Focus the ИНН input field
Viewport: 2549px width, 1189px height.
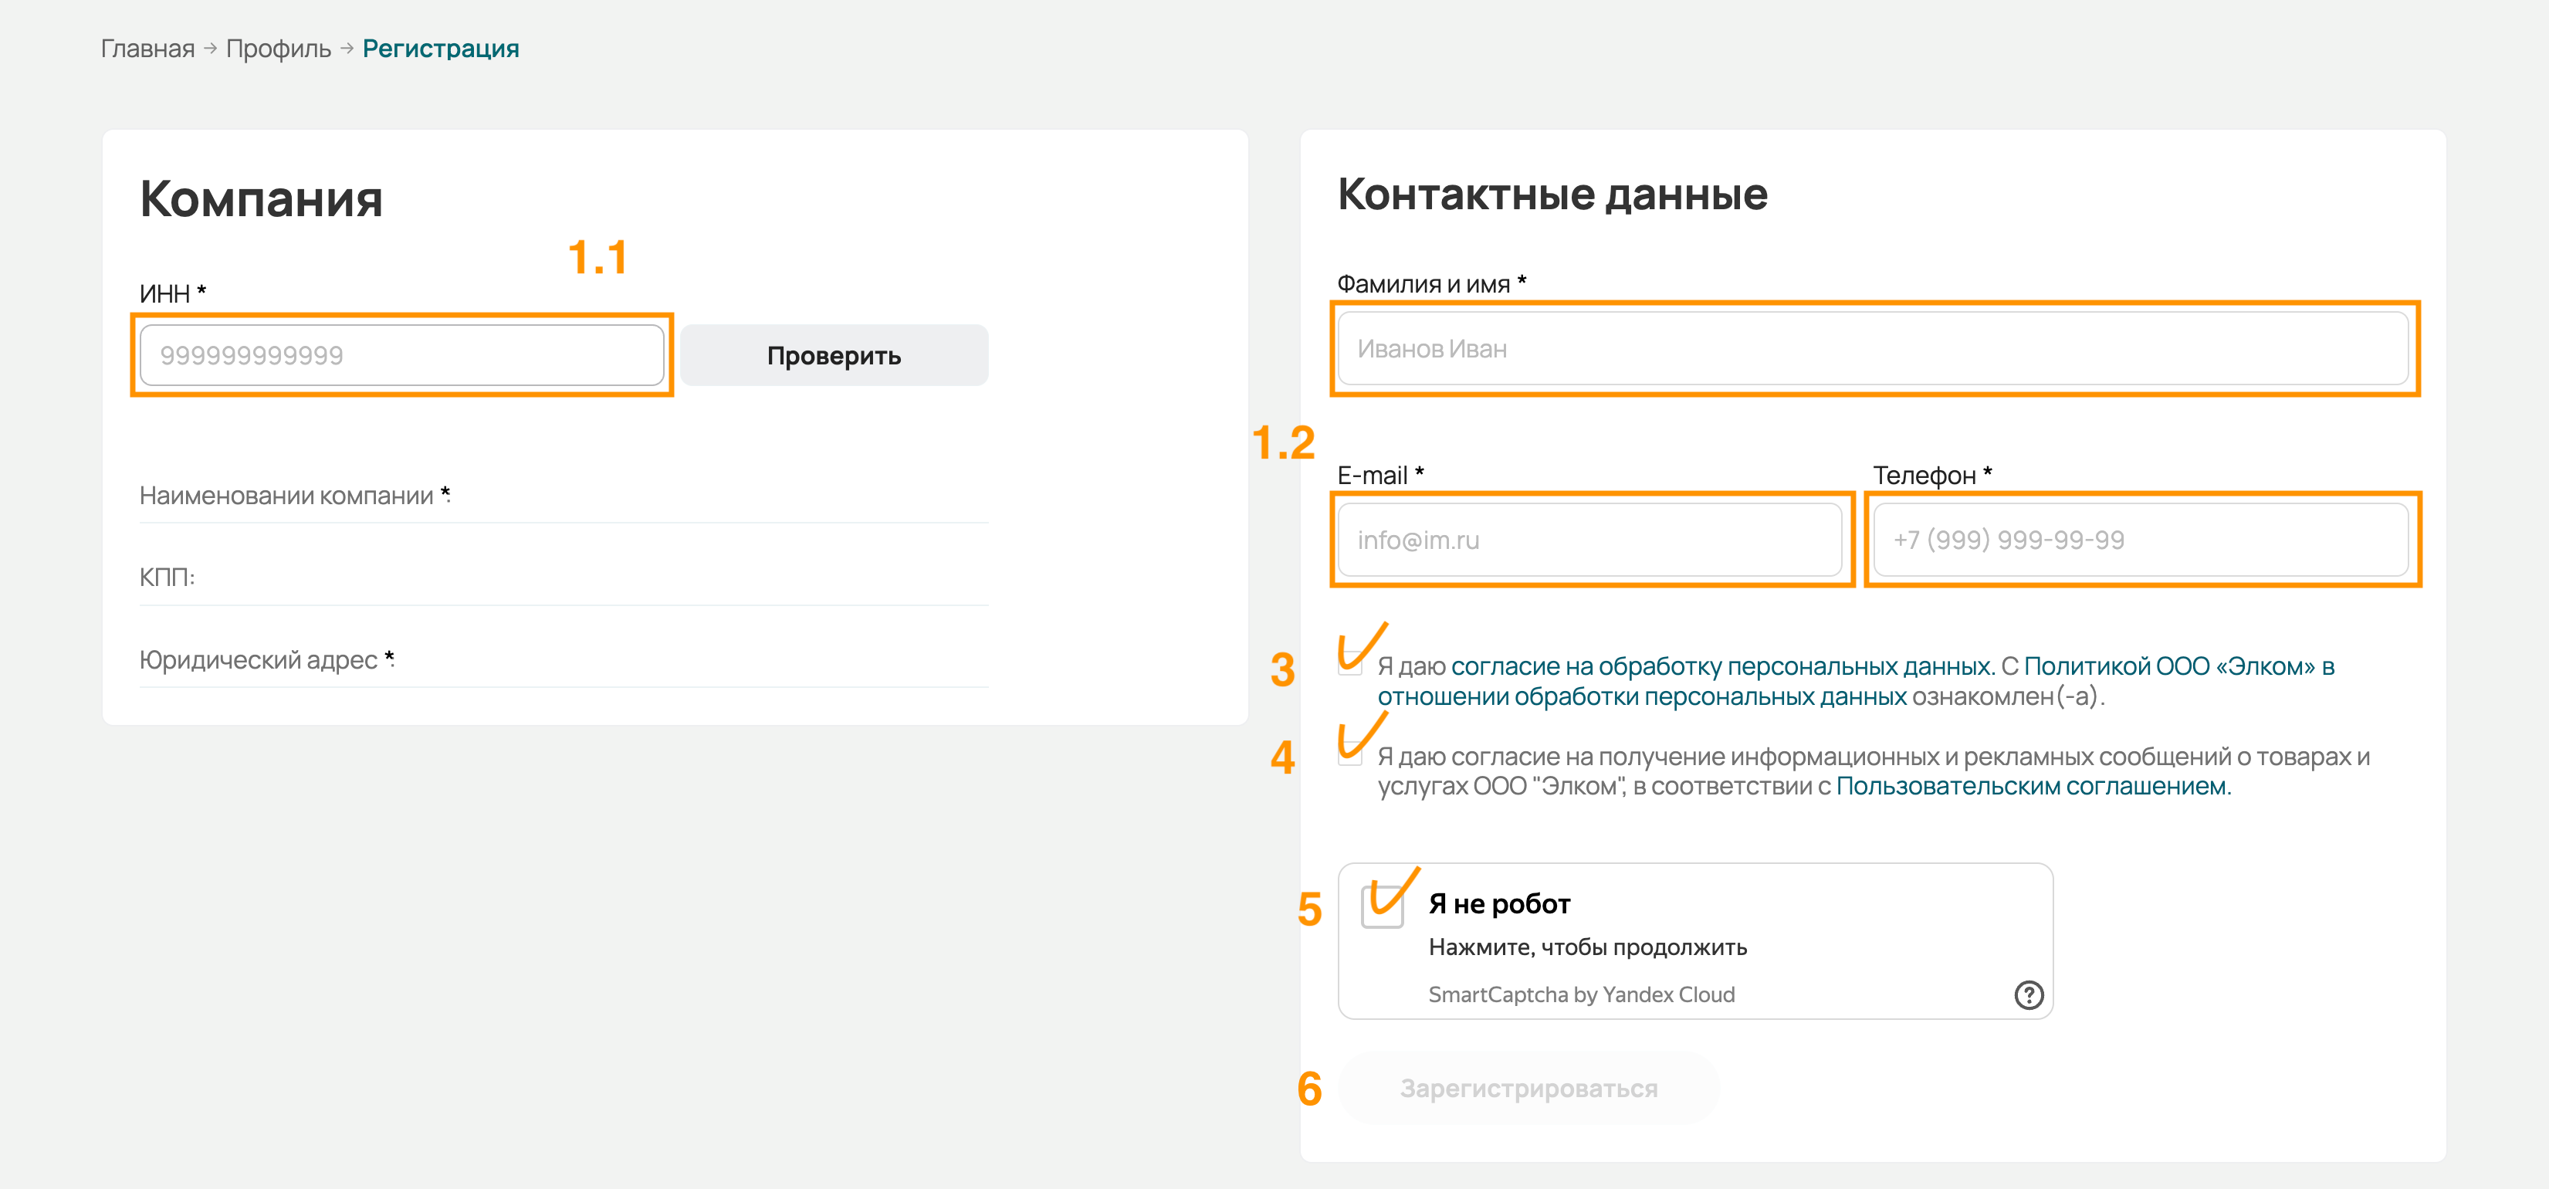tap(401, 355)
